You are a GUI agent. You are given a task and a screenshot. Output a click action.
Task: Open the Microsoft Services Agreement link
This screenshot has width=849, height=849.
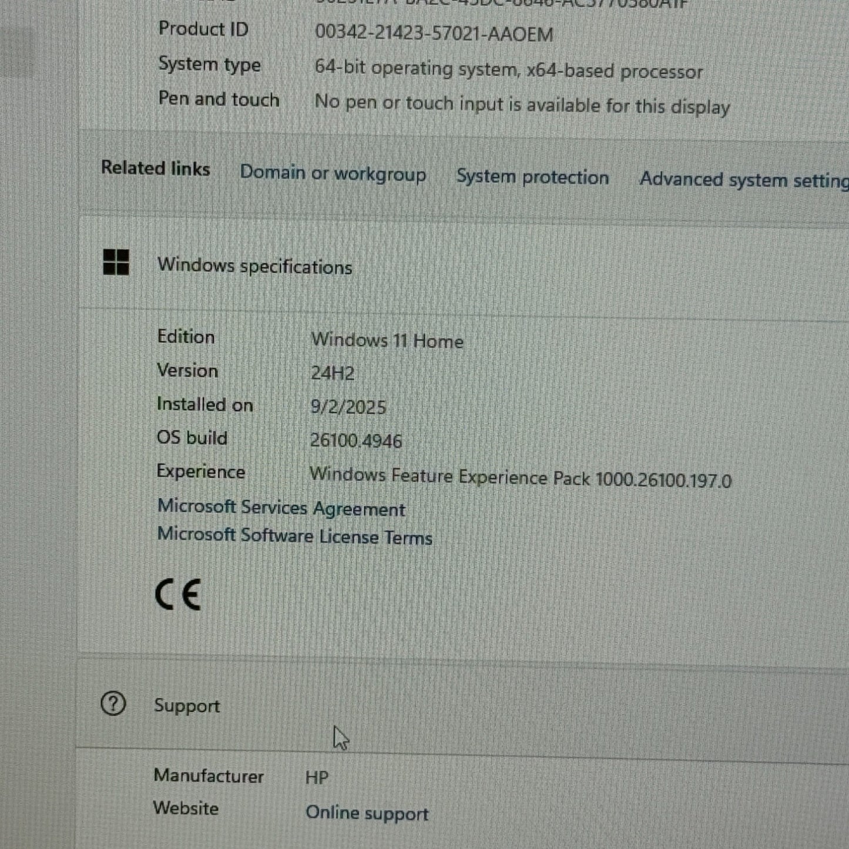tap(281, 508)
